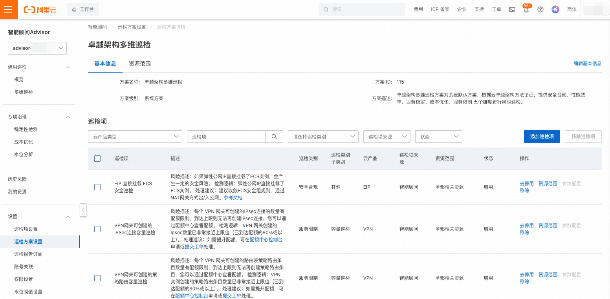Open the orange hamburger main menu
Screen dimensions: 610x299
coord(9,9)
